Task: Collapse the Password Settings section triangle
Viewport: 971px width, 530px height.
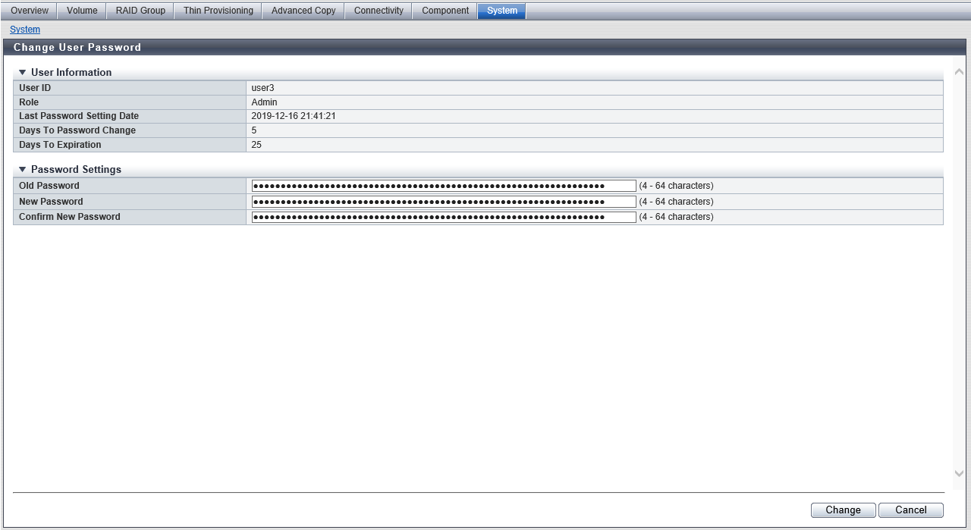Action: (x=23, y=170)
